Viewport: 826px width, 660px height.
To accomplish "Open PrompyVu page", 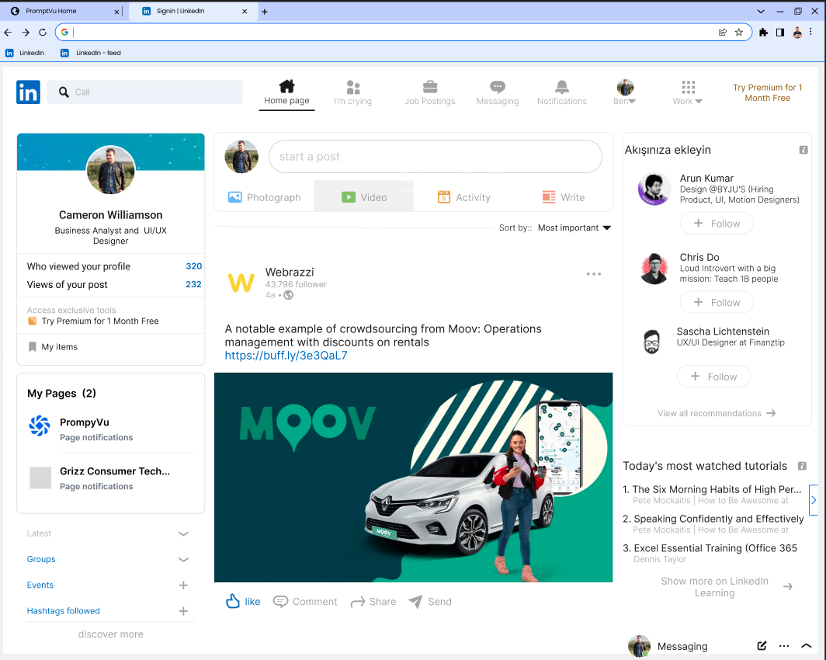I will [x=85, y=422].
